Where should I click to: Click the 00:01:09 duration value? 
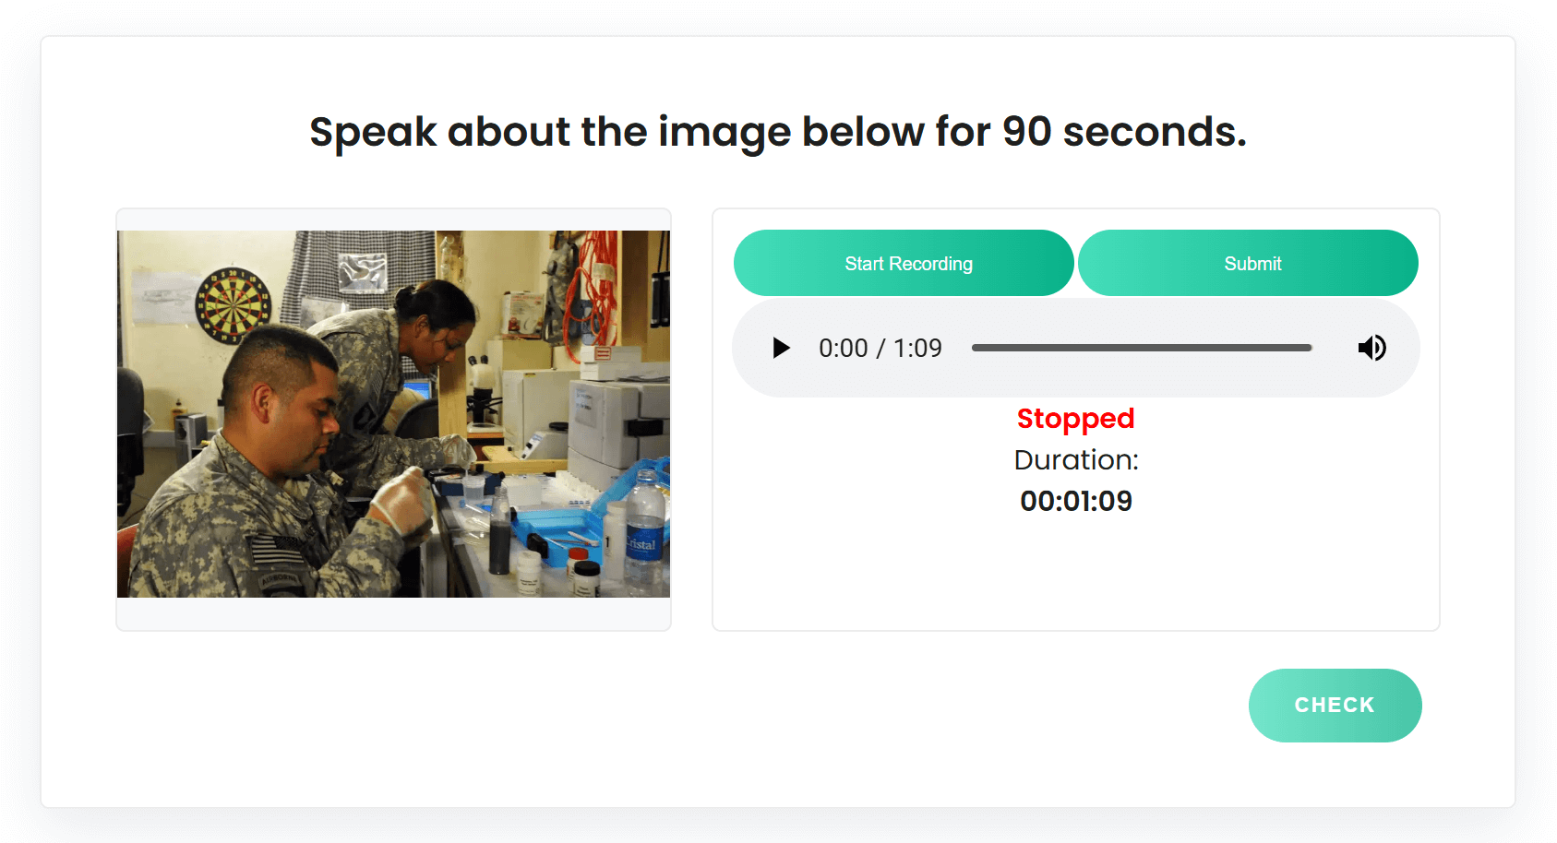tap(1075, 501)
